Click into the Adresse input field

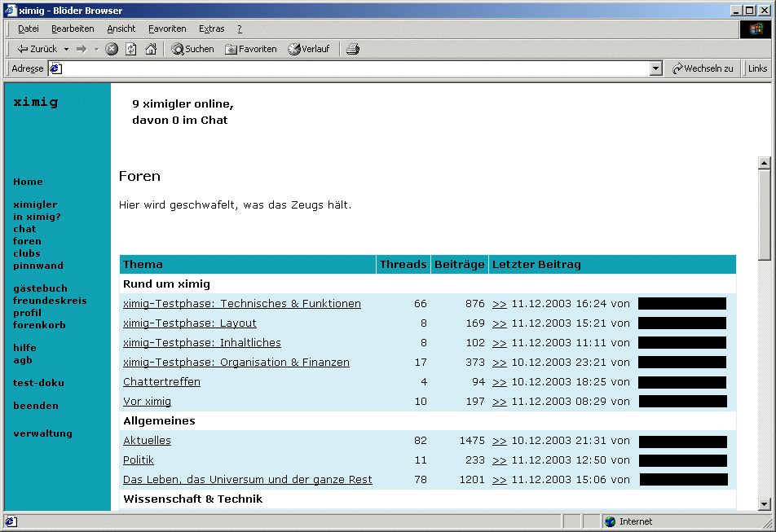351,68
